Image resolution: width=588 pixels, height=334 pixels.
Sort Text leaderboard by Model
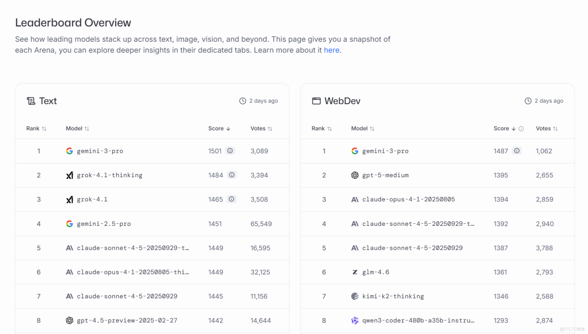coord(77,129)
